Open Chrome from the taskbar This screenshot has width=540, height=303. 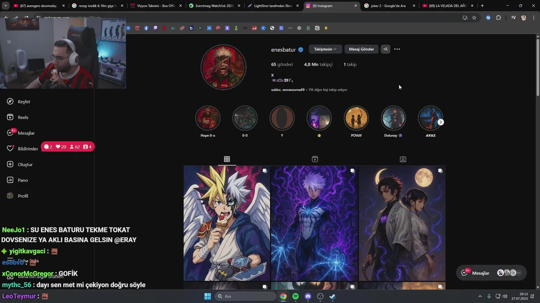(283, 296)
